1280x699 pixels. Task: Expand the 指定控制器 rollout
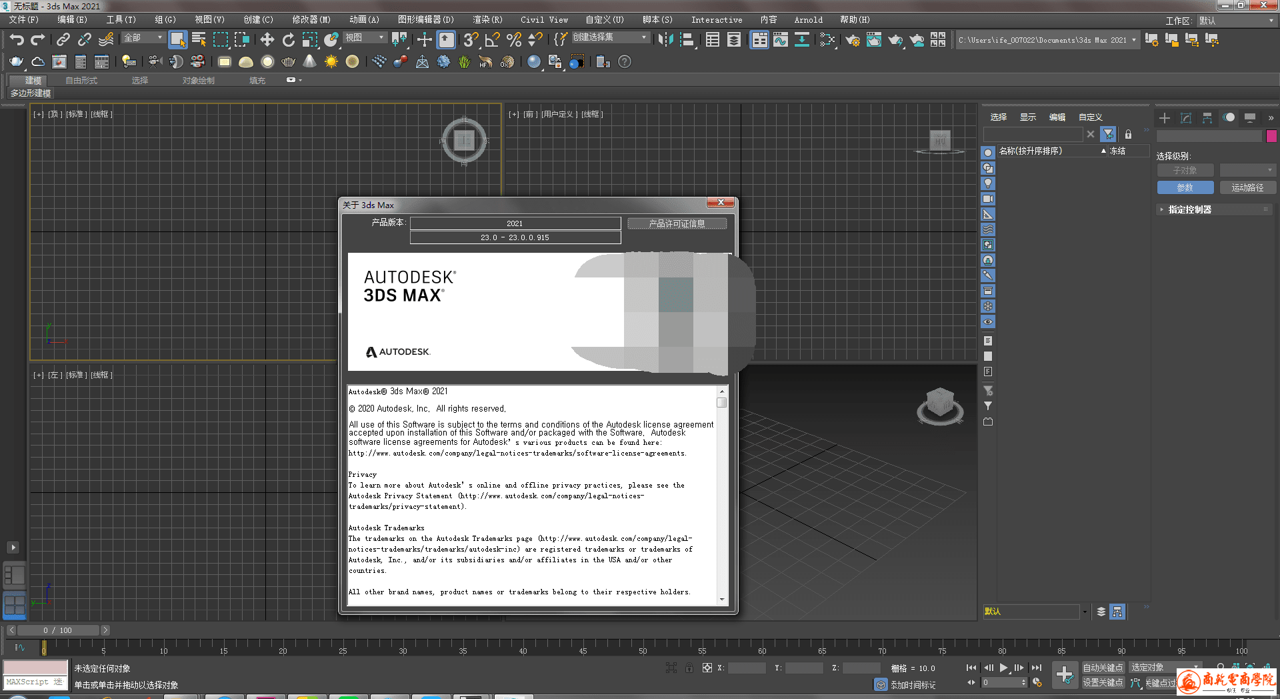1213,209
